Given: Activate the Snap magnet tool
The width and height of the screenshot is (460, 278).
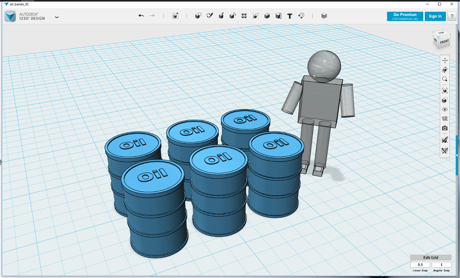Looking at the screenshot, I should pos(302,16).
